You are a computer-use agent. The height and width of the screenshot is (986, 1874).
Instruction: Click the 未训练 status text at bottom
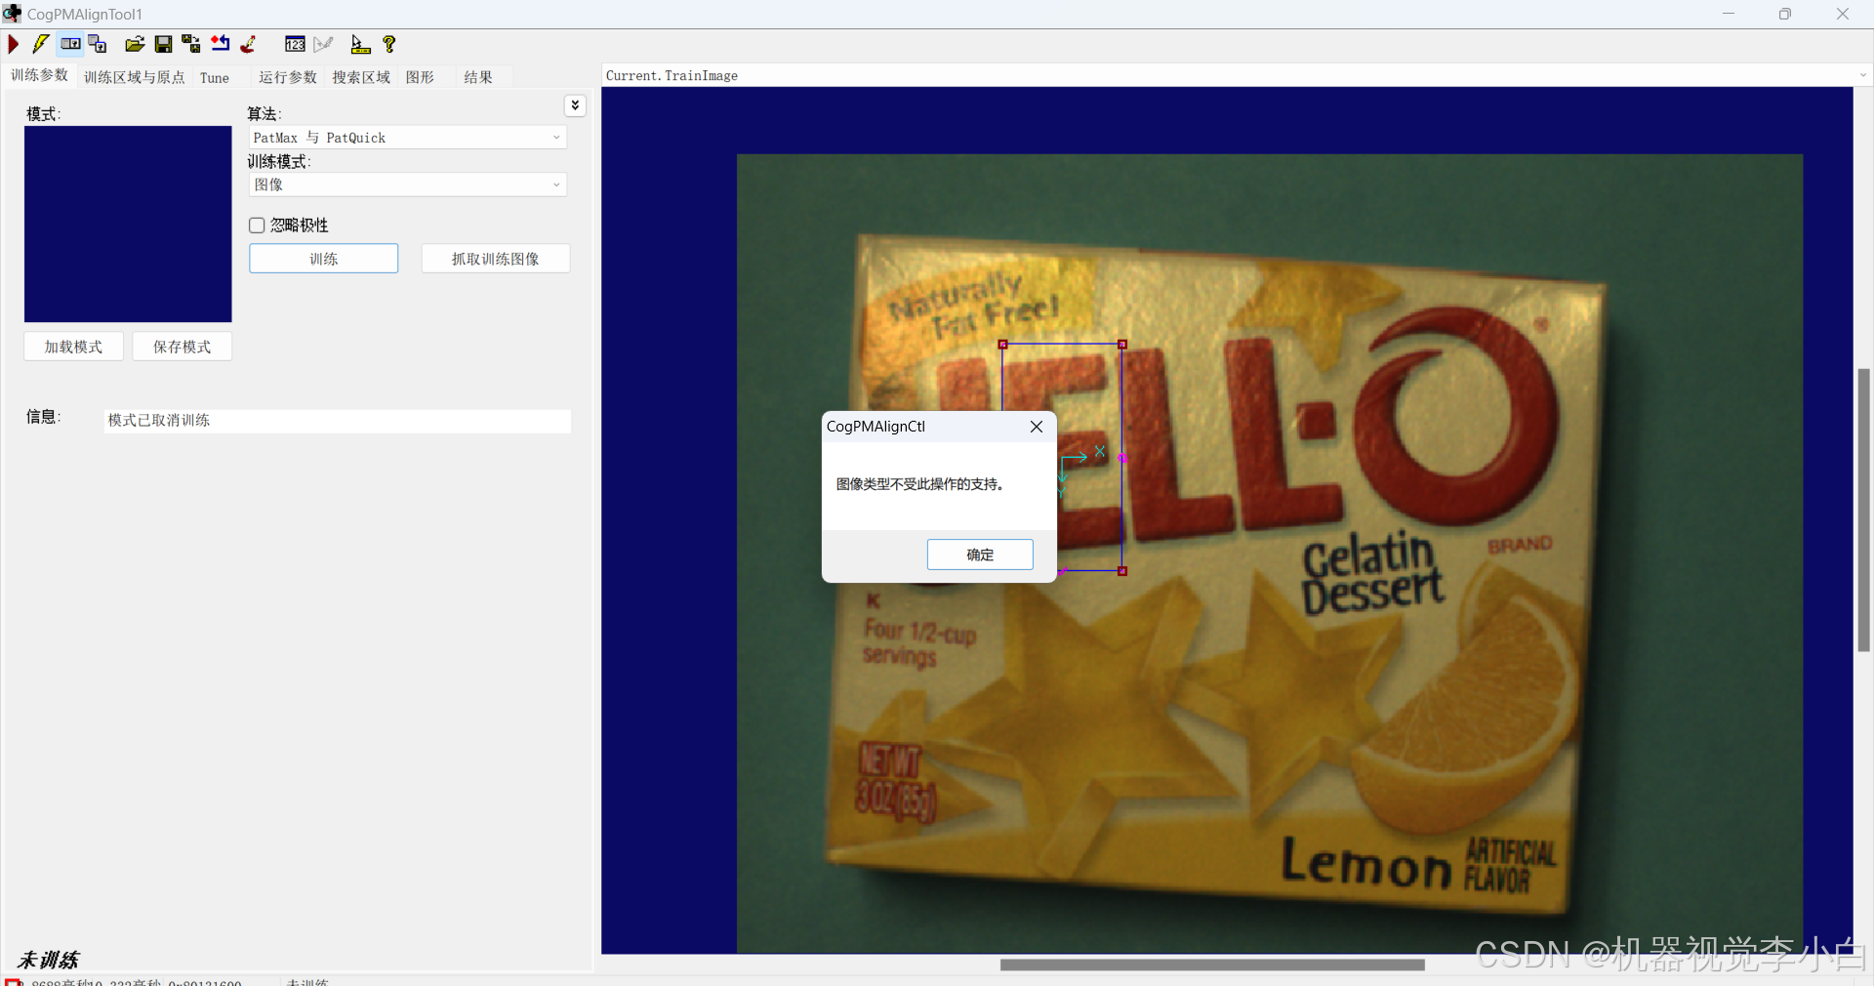(48, 960)
